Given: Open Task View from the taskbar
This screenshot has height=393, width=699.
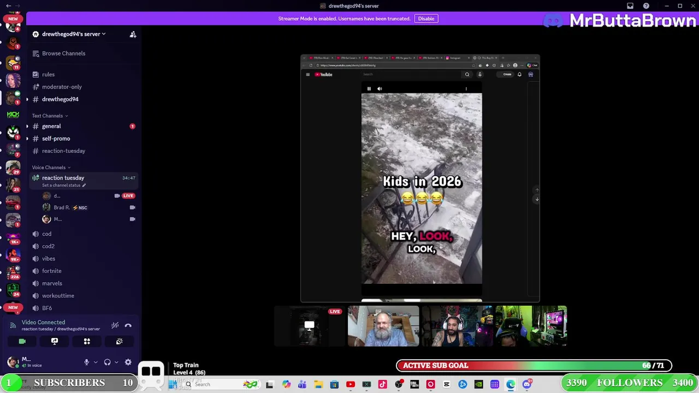Looking at the screenshot, I should point(269,385).
